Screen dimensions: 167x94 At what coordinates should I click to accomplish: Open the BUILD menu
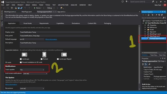pyautogui.click(x=28, y=5)
